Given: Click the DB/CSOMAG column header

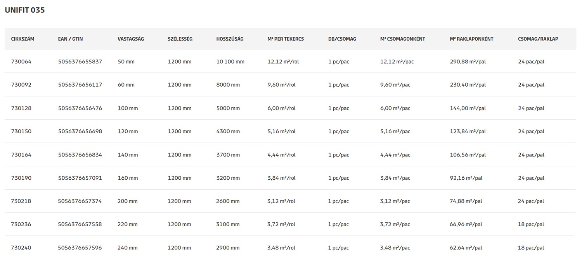Looking at the screenshot, I should [342, 39].
